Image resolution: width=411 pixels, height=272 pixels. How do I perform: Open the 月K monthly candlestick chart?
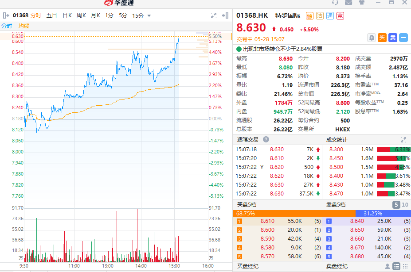[95, 15]
